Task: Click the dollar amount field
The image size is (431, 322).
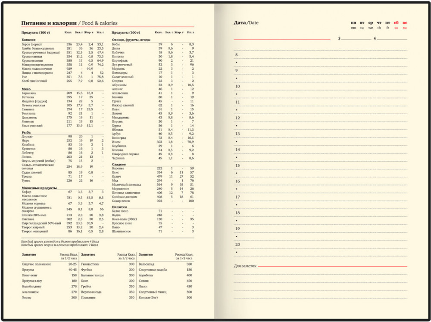Action: 357,38
